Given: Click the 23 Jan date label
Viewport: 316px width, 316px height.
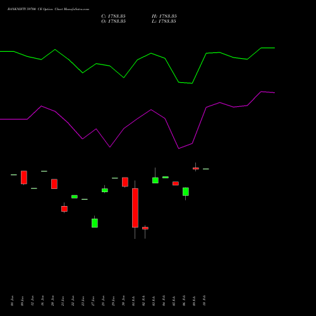Looking at the screenshot, I should click(x=83, y=301).
